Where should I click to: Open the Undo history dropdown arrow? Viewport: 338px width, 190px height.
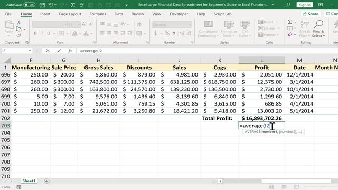[55, 5]
